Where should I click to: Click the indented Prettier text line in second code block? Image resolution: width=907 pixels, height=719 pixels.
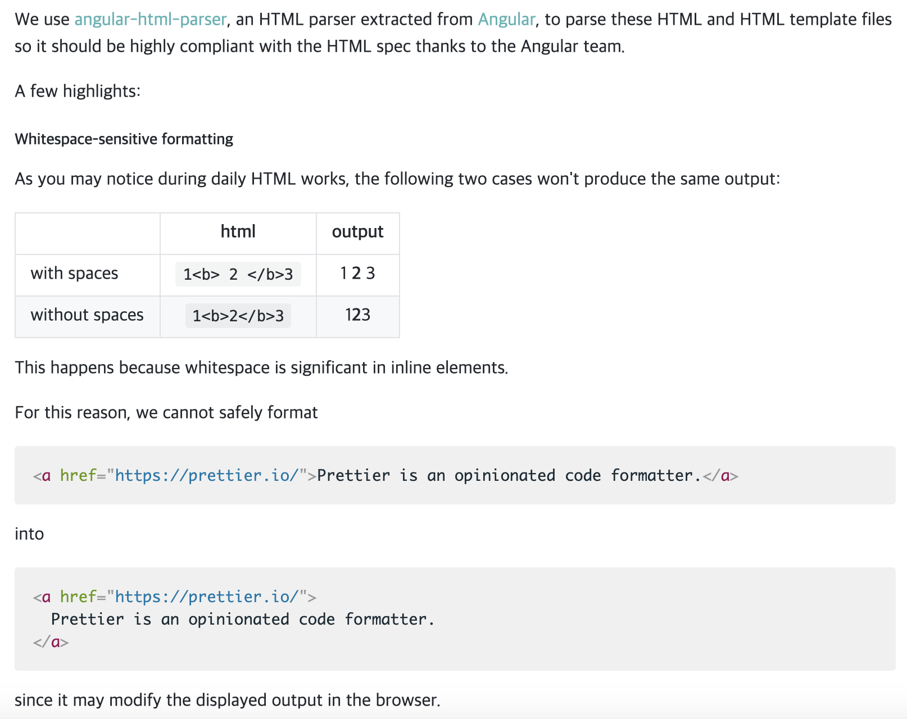point(243,620)
